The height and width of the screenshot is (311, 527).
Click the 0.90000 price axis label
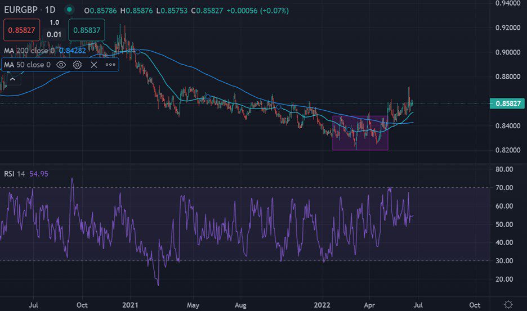(508, 52)
